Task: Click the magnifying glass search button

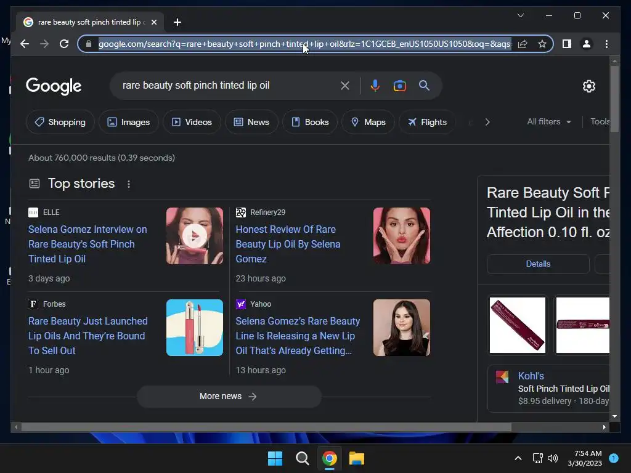Action: click(424, 85)
